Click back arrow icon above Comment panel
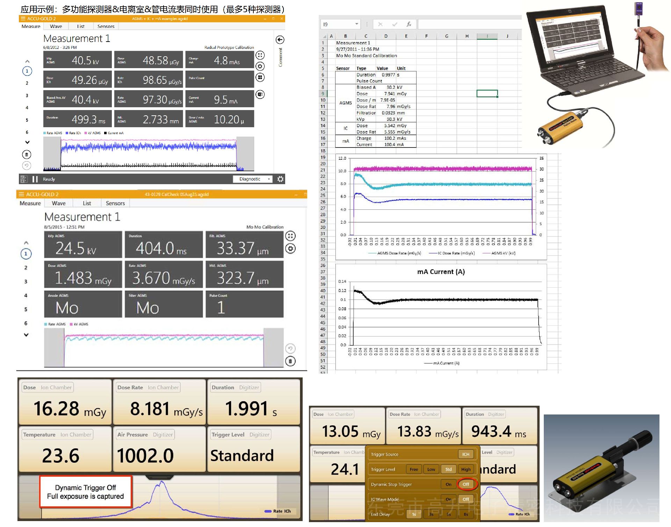671x527 pixels. click(280, 39)
